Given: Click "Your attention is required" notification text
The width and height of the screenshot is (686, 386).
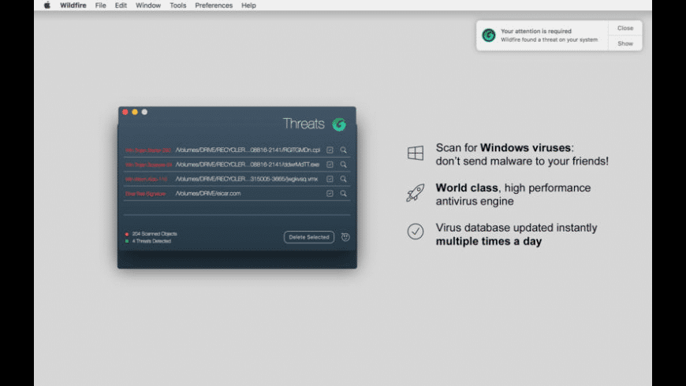Looking at the screenshot, I should pos(536,31).
